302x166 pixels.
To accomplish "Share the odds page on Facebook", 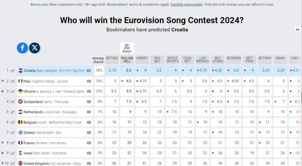I will click(x=23, y=48).
